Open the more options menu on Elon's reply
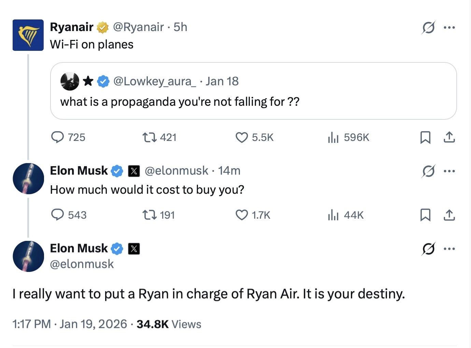471x348 pixels. (x=450, y=171)
